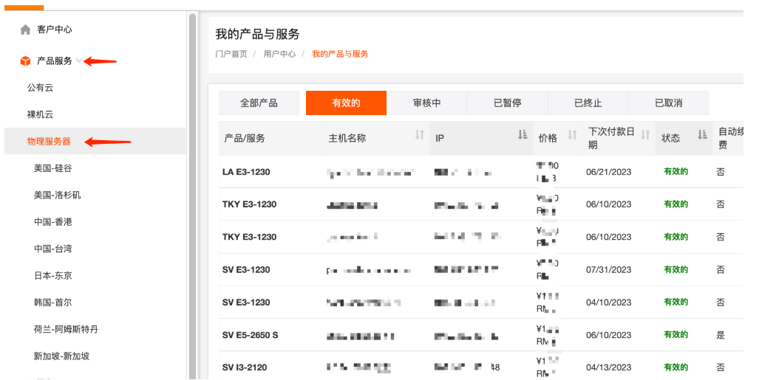Open 美国-洛杉矶 server location

(x=57, y=195)
